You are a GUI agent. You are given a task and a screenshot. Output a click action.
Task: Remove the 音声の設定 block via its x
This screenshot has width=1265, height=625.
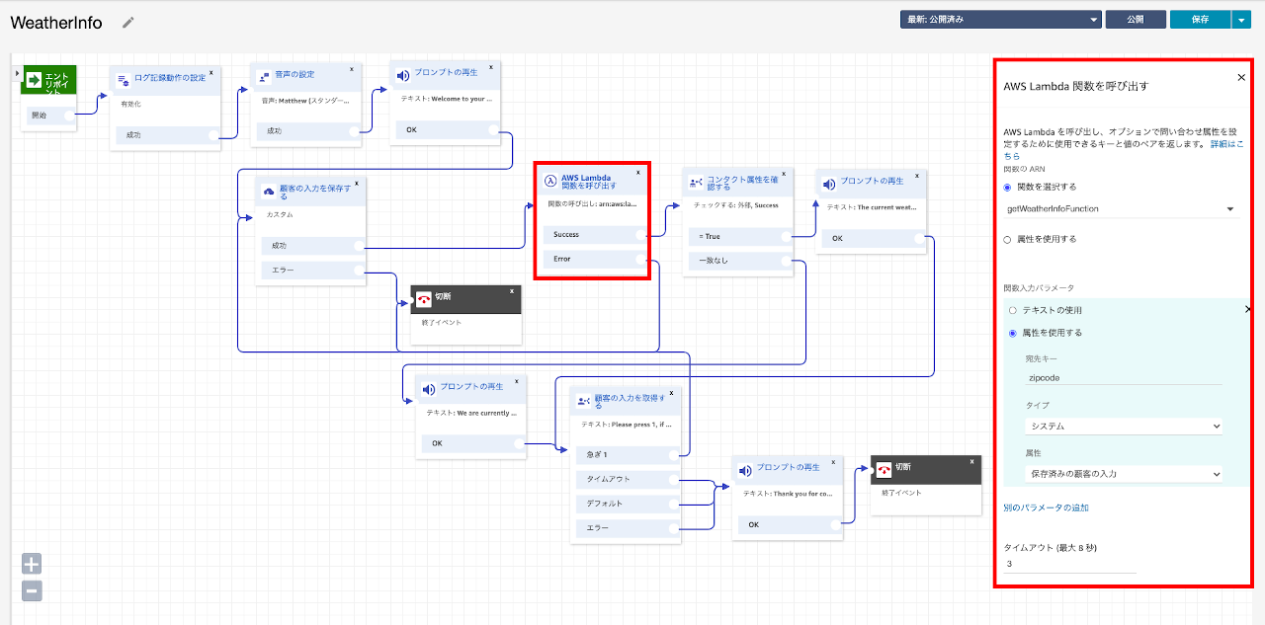coord(352,69)
